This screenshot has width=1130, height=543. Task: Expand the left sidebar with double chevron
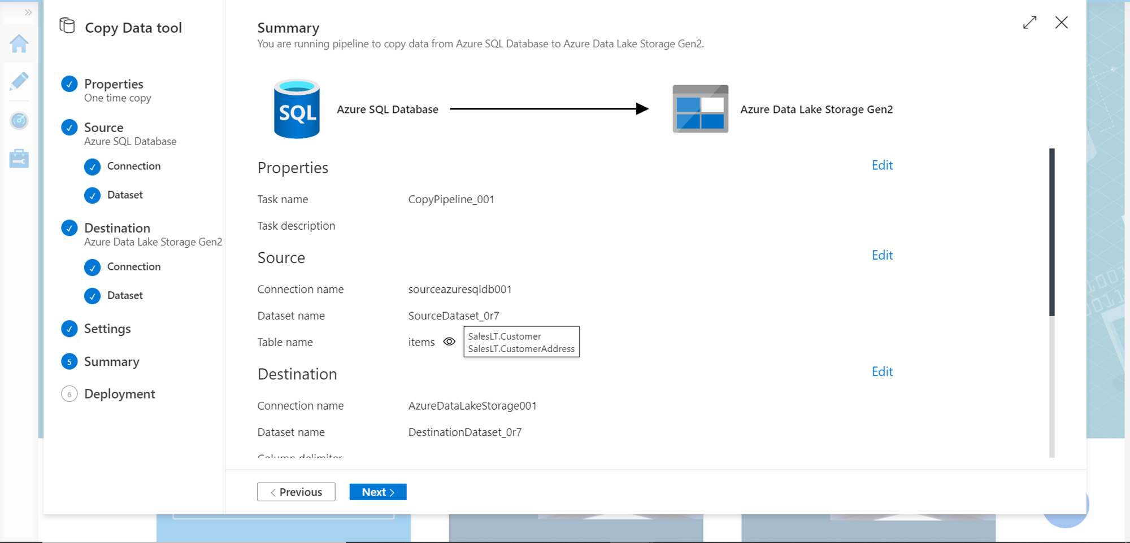(x=28, y=12)
